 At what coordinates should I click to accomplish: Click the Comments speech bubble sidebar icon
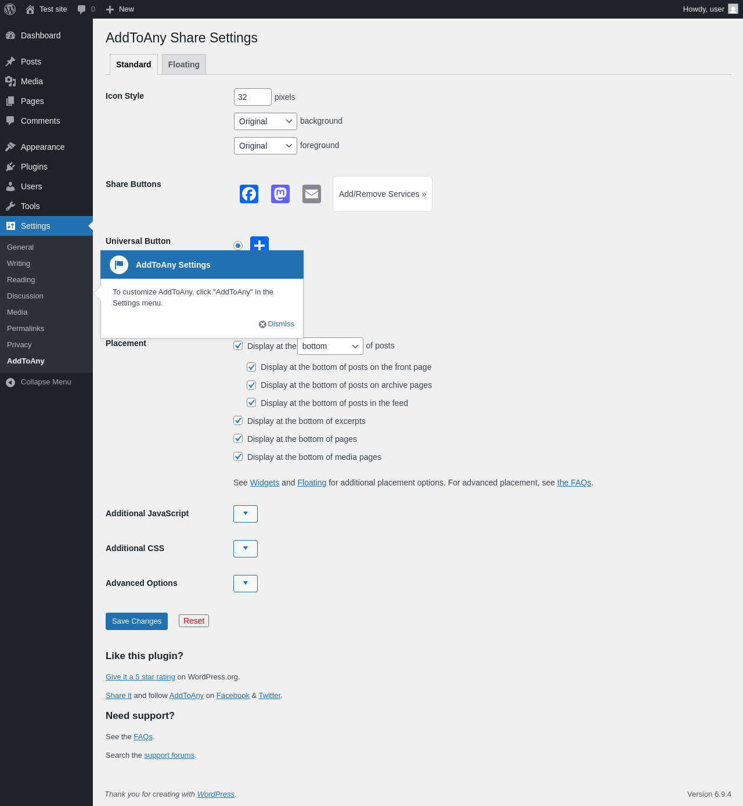[x=10, y=121]
